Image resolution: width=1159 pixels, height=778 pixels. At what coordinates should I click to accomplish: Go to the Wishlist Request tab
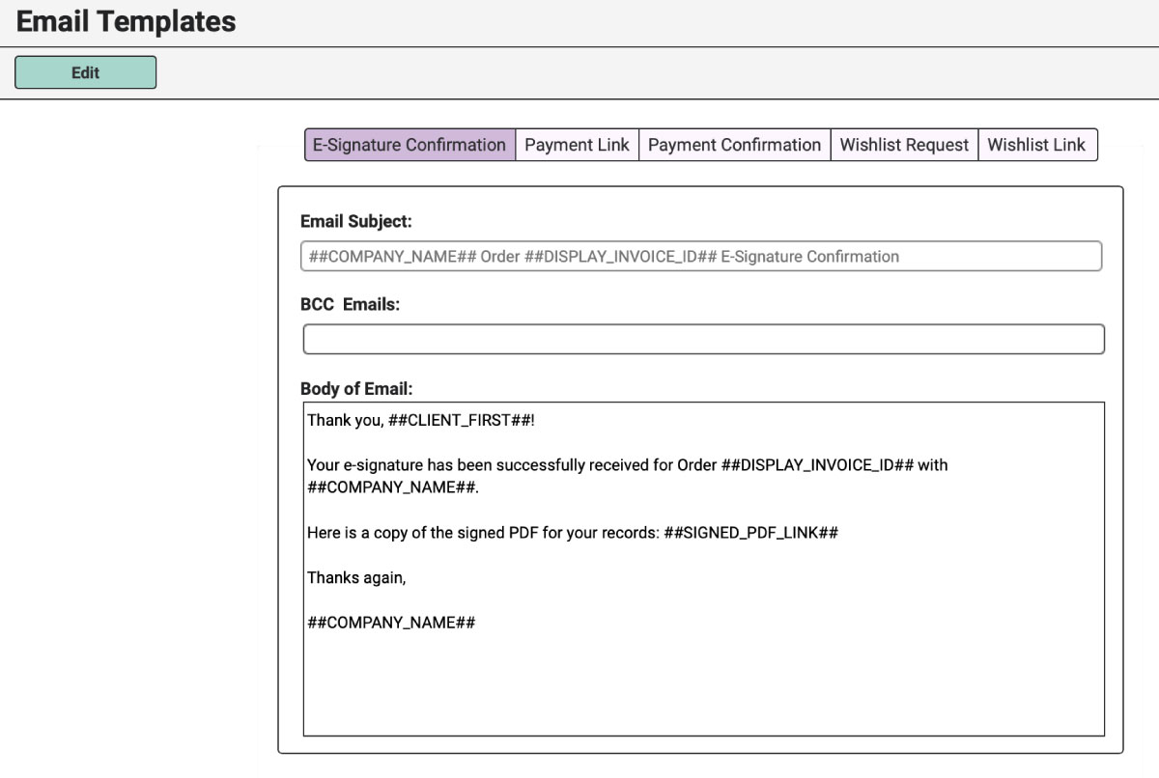(x=904, y=145)
